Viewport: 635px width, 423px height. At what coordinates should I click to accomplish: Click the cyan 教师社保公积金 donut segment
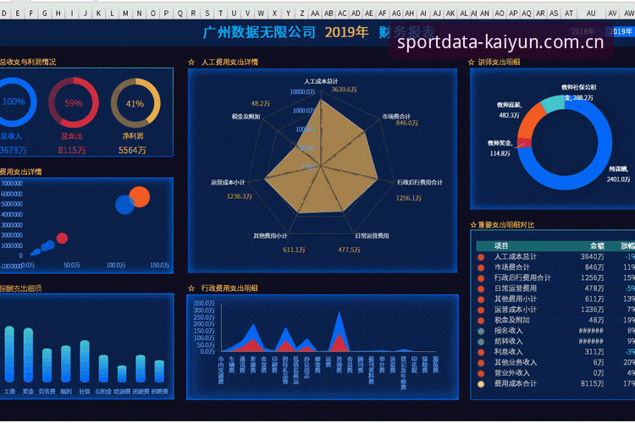coord(554,104)
